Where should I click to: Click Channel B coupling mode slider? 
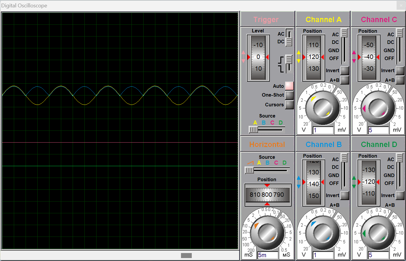(x=344, y=171)
